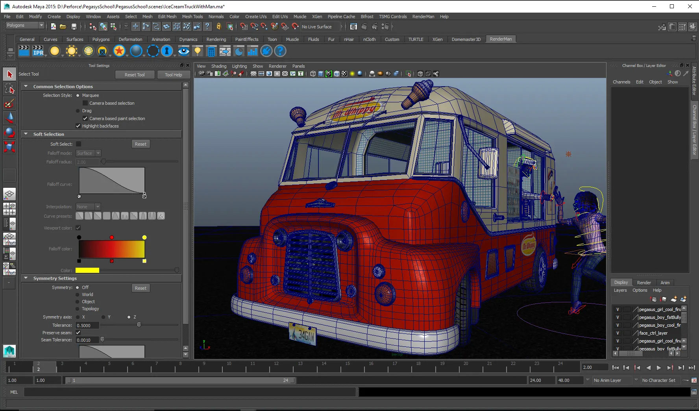Uncheck Highlight backfaces option
The height and width of the screenshot is (411, 699).
[x=78, y=126]
